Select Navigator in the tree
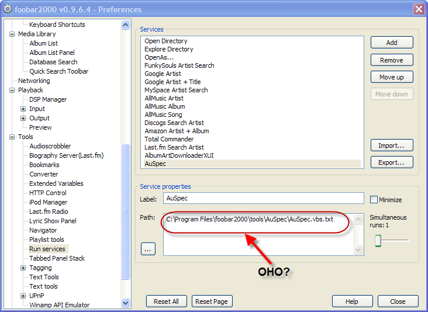 [43, 230]
